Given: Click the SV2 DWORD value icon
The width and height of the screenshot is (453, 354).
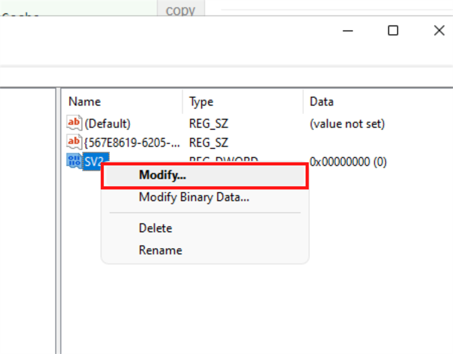Looking at the screenshot, I should (x=74, y=161).
